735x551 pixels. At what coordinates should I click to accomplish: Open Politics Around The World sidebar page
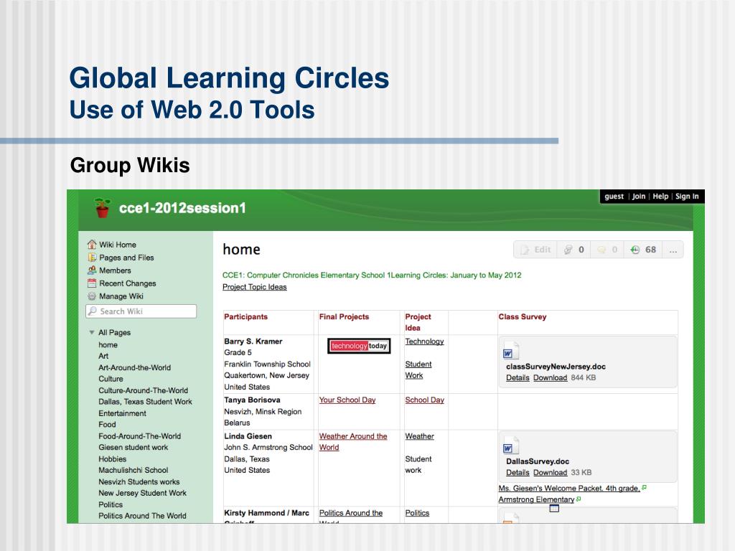(x=142, y=515)
